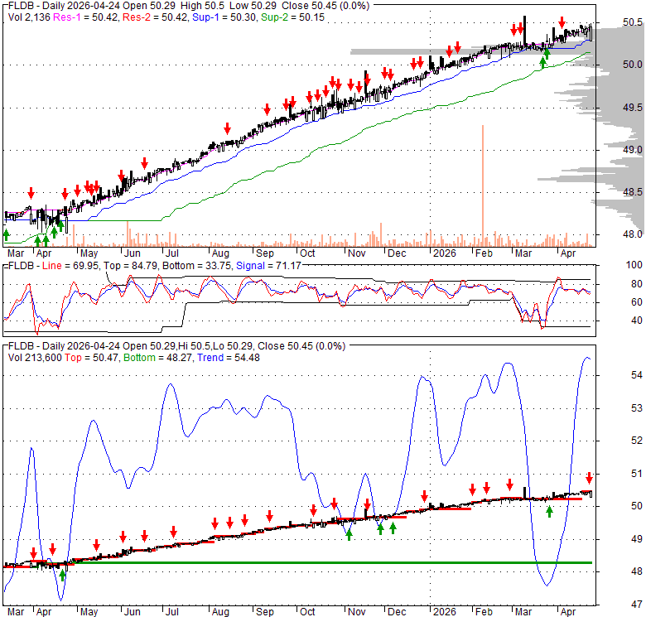Select the green up arrow in April on bottom chart
Screen dimensions: 646x617
tap(62, 574)
